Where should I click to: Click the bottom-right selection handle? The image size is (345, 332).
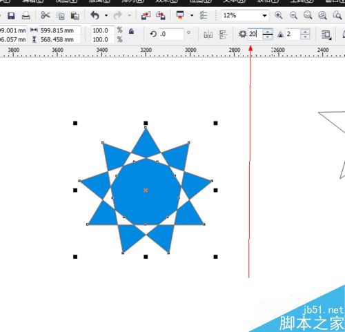pyautogui.click(x=215, y=257)
